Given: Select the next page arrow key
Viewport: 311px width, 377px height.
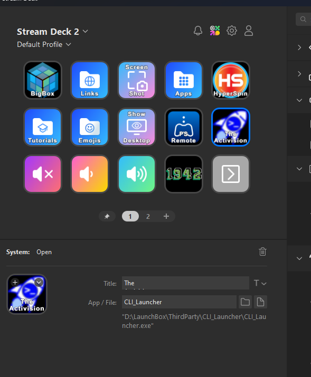Looking at the screenshot, I should coord(231,174).
